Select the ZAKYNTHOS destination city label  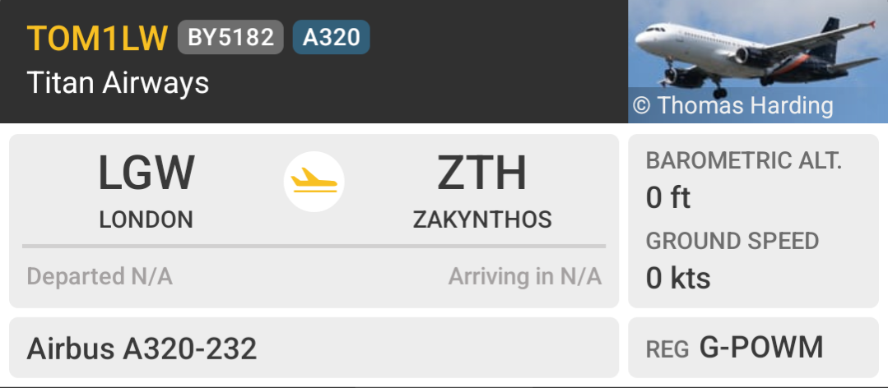(x=482, y=220)
